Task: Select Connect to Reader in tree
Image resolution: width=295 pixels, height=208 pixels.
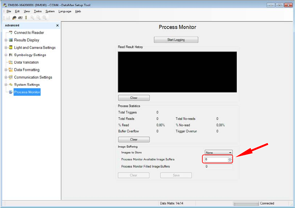Action: (x=29, y=33)
